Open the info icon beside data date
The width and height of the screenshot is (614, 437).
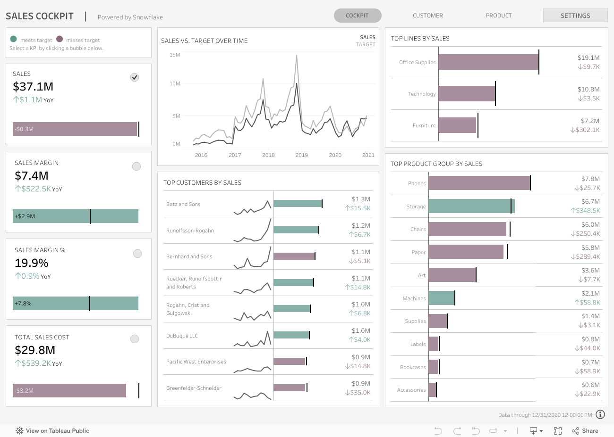[600, 414]
